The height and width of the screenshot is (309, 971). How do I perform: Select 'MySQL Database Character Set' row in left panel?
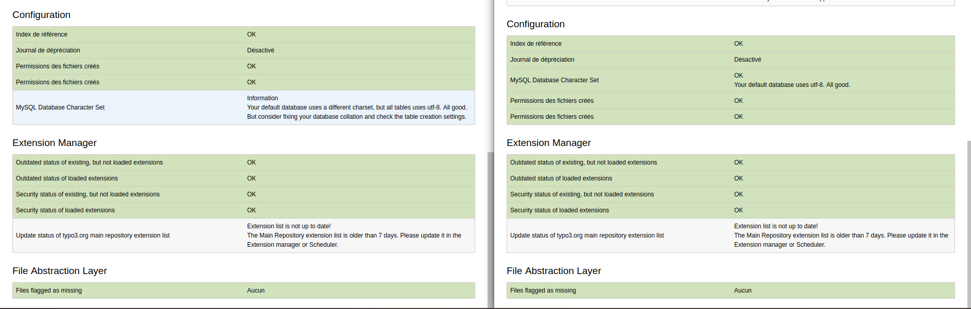pos(60,107)
